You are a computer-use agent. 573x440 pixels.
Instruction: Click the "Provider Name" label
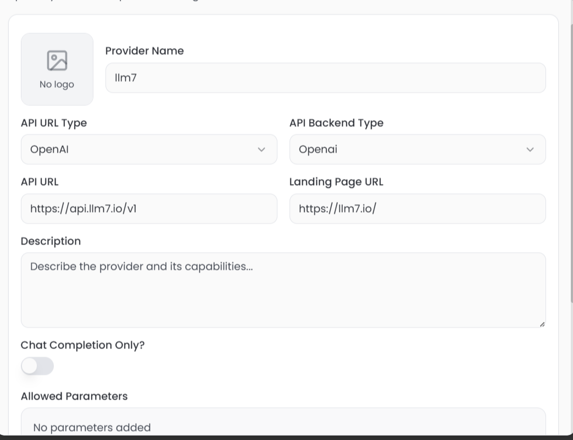(144, 51)
